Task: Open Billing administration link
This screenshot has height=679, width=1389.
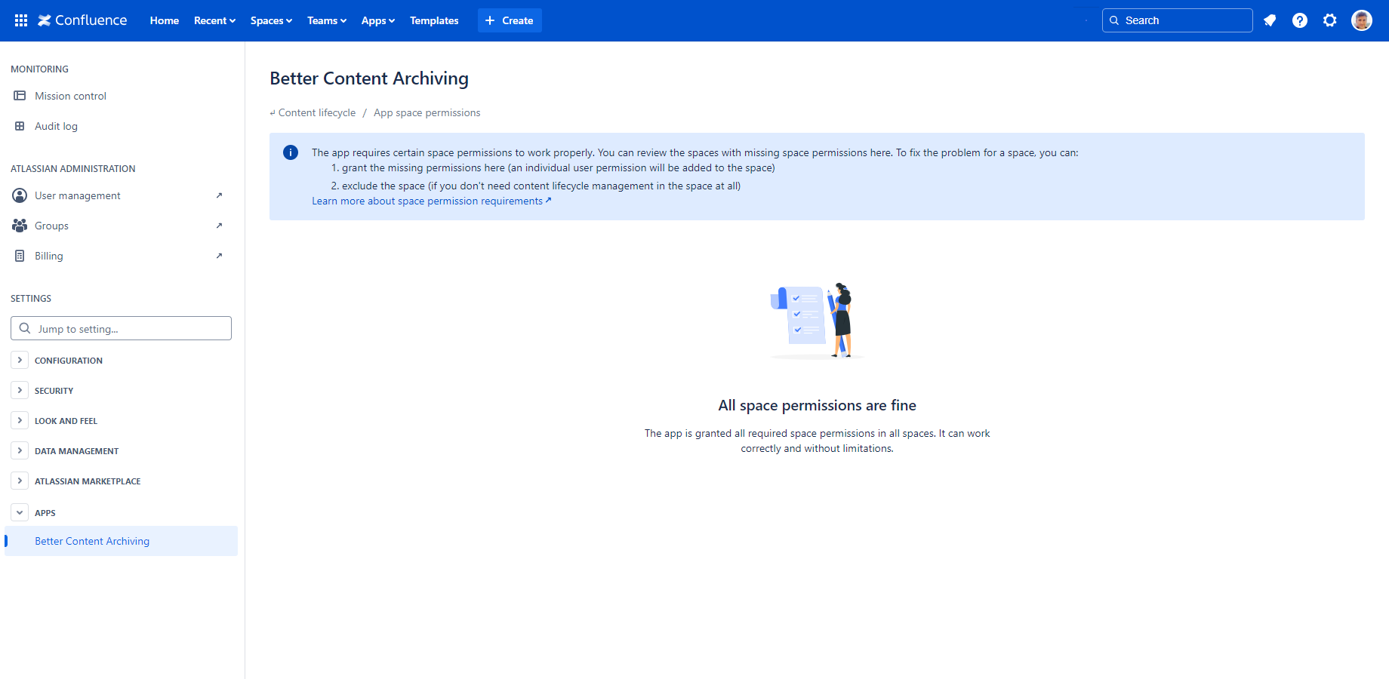Action: click(49, 256)
